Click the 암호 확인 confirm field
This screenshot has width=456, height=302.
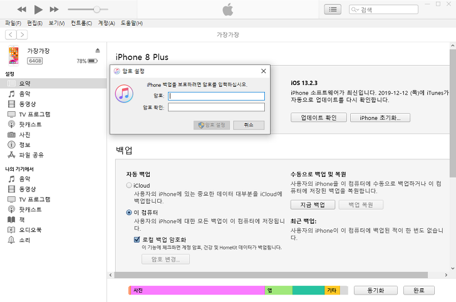216,108
